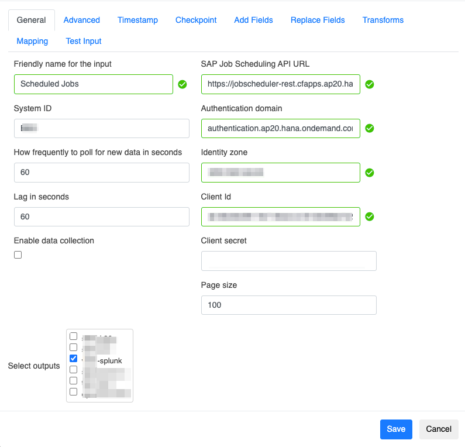Click validation checkmark next to API URL field
Viewport: 465px width, 447px height.
tap(370, 84)
